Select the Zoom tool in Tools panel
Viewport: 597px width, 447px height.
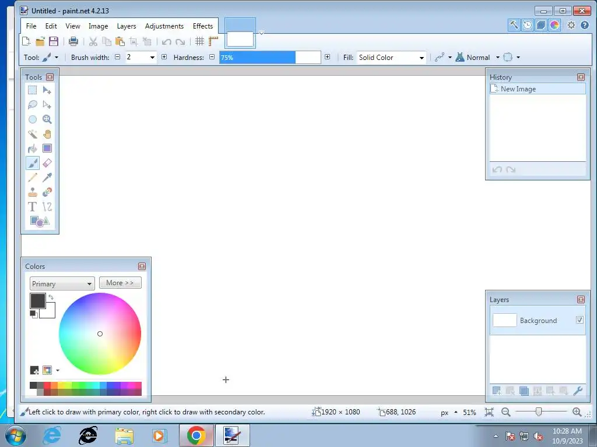47,119
